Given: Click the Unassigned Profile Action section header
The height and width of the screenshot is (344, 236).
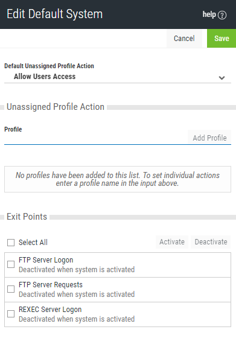Looking at the screenshot, I should click(x=56, y=107).
